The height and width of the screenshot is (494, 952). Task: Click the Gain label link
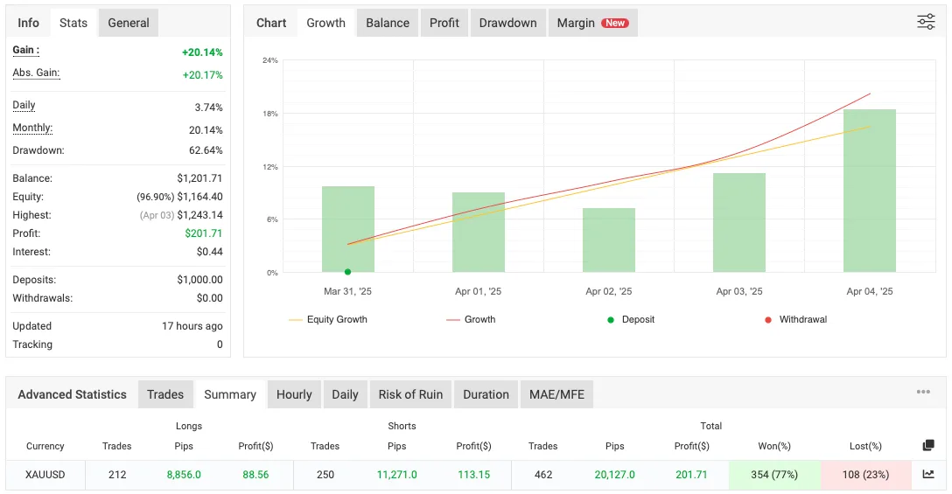25,51
